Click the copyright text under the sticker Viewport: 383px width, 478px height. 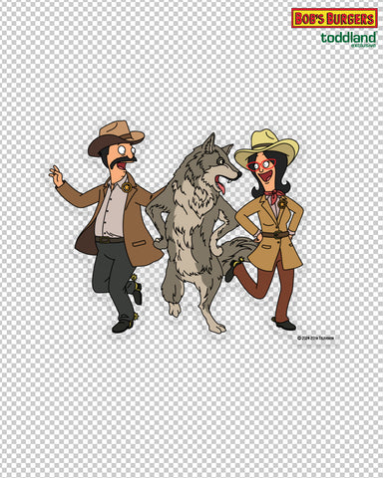(316, 338)
